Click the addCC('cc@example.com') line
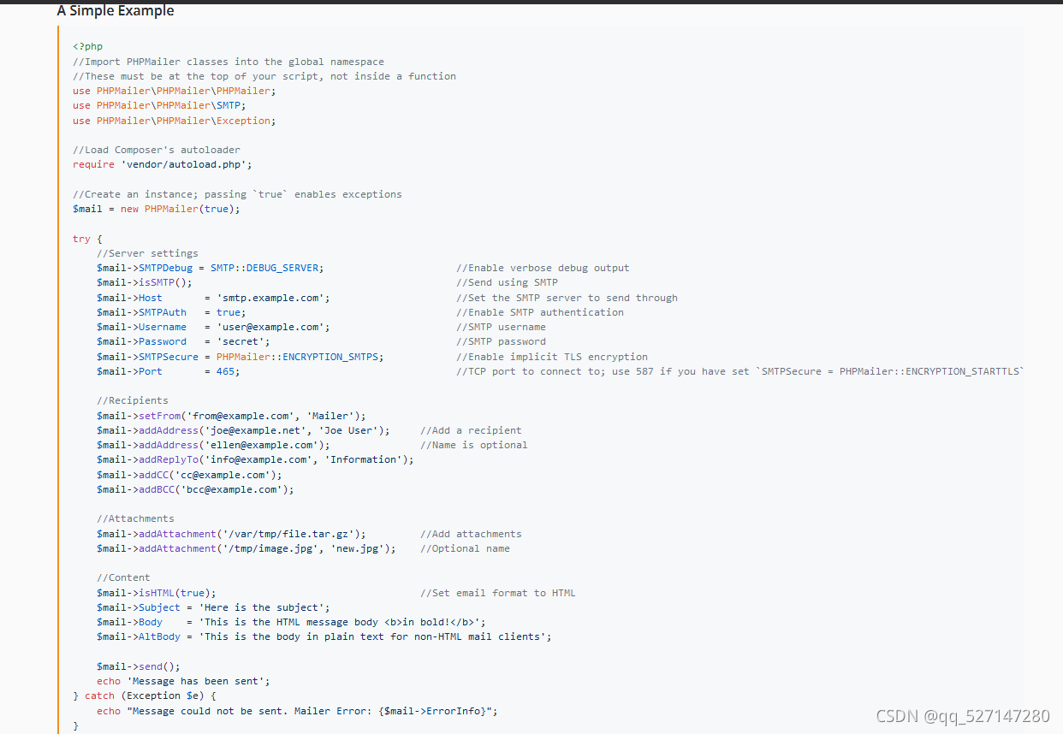This screenshot has height=734, width=1063. (189, 475)
